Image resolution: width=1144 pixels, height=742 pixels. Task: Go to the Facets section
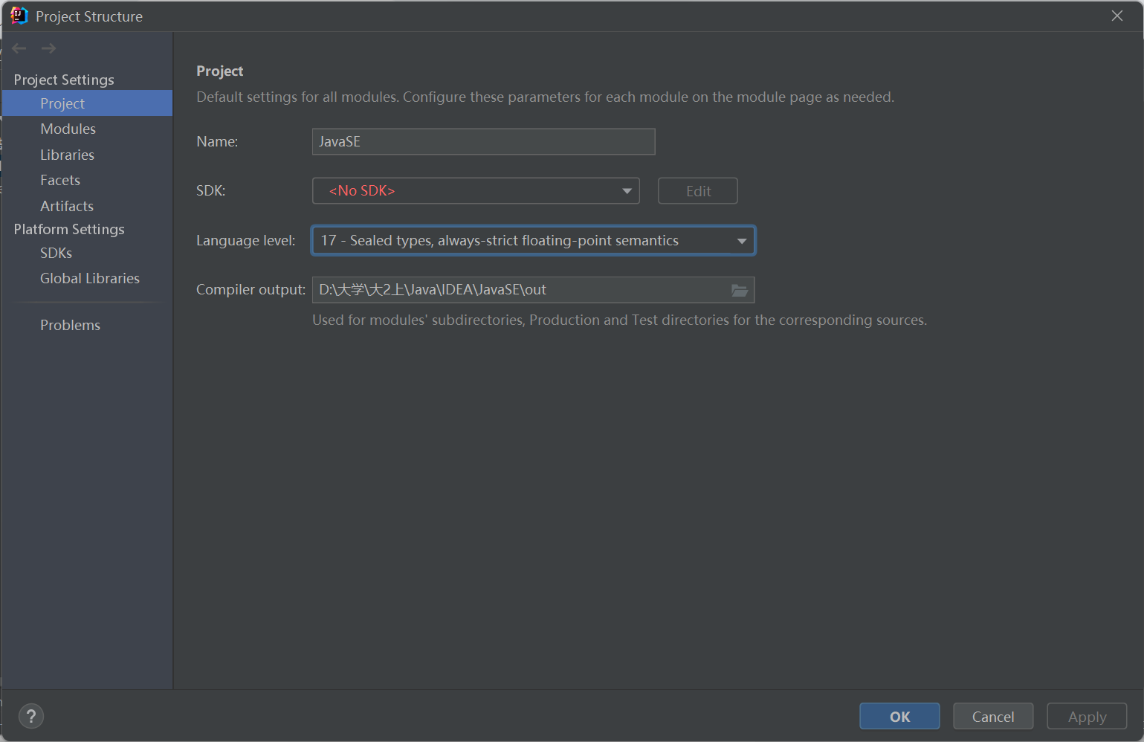coord(60,180)
